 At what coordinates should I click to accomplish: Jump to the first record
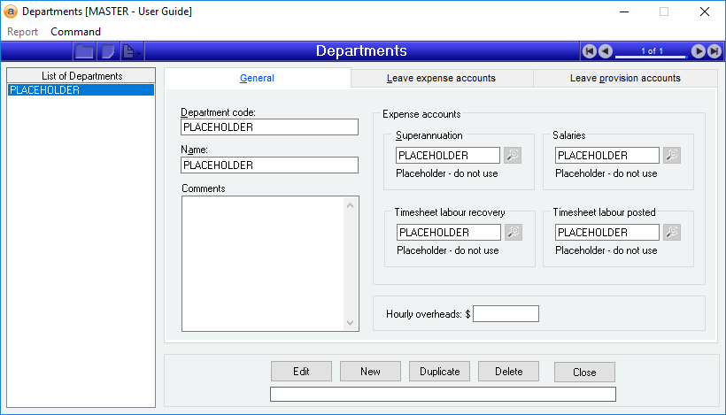point(589,51)
